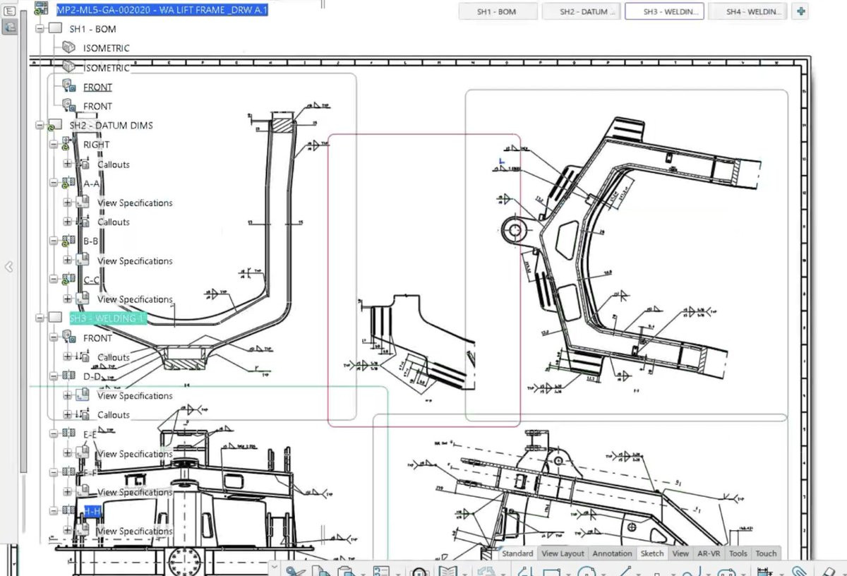Click the Callouts icon under D-D
847x576 pixels.
tap(83, 414)
